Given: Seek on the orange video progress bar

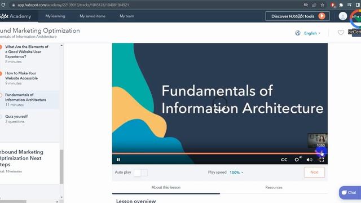Looking at the screenshot, I should coord(219,153).
